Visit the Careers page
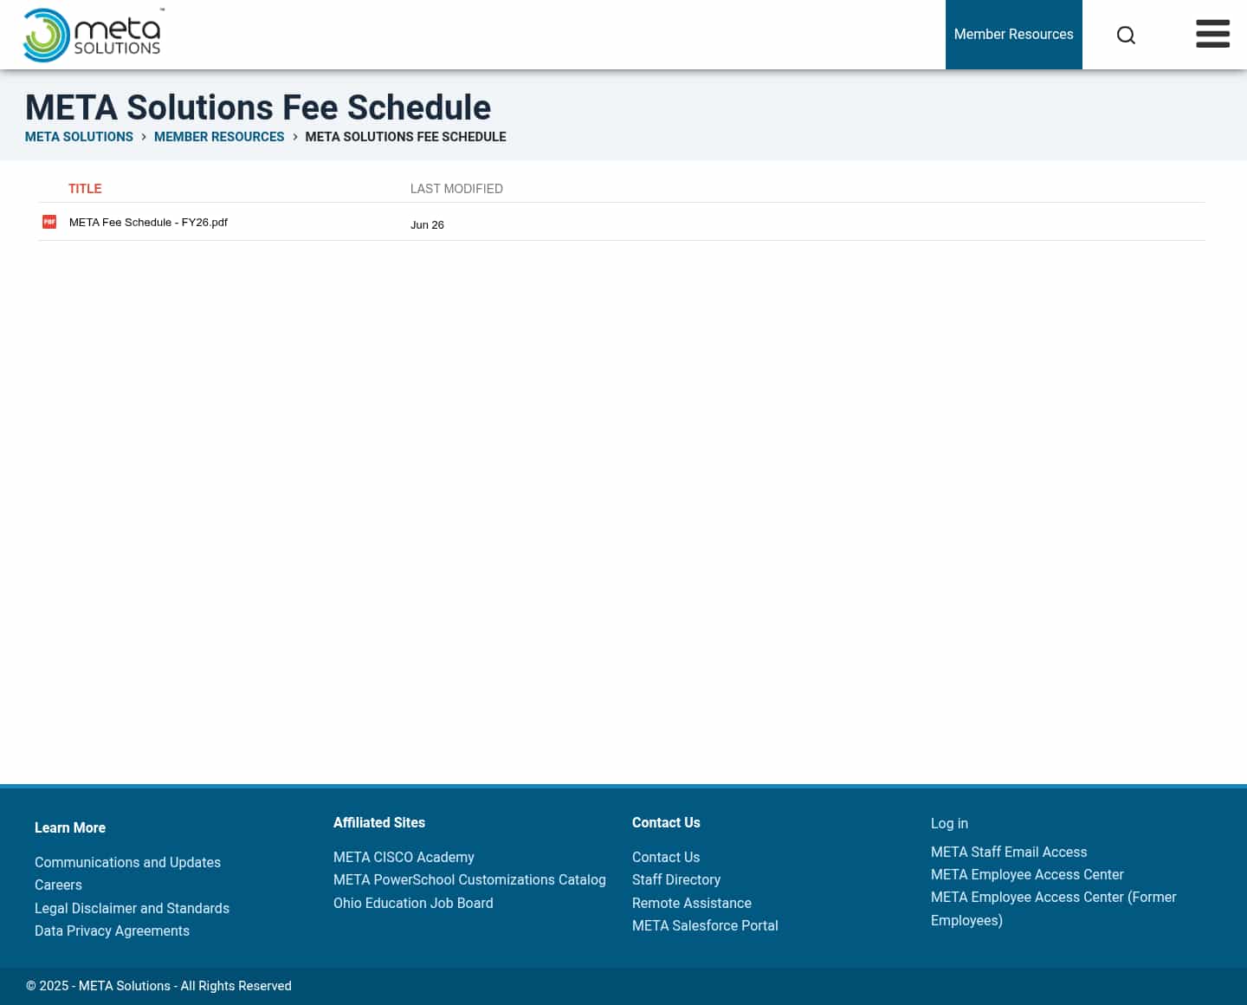Screen dimensions: 1247x1005 pyautogui.click(x=58, y=885)
